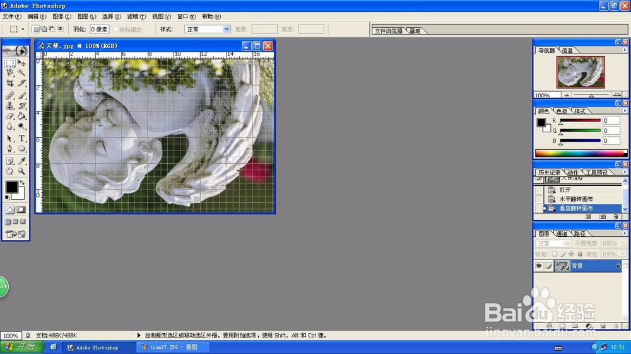Choose New selection mode option
This screenshot has width=631, height=354.
click(35, 29)
